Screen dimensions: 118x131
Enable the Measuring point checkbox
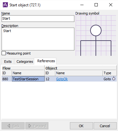click(4, 53)
